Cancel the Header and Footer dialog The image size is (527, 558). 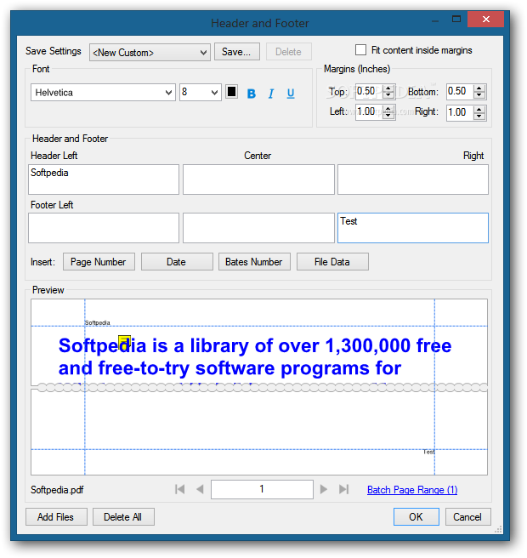(468, 516)
